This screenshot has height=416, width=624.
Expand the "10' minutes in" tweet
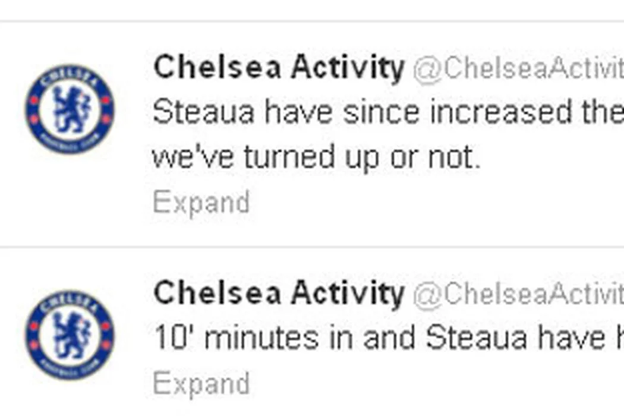click(x=201, y=383)
